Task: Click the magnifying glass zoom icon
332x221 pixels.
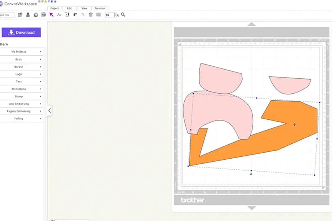Action: click(x=123, y=15)
